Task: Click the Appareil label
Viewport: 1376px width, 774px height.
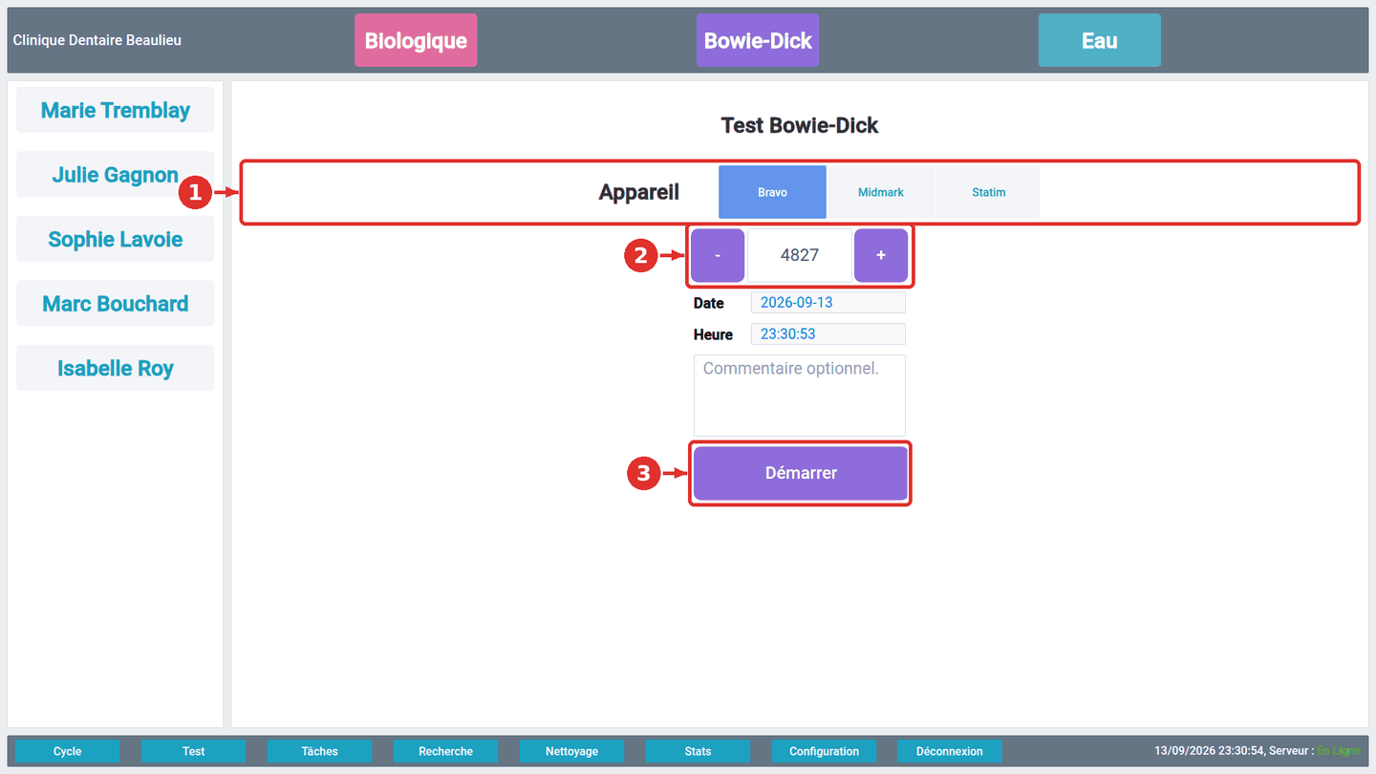Action: (639, 192)
